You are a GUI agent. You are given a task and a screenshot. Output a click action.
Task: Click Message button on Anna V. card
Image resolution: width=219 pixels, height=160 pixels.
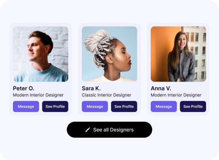164,107
